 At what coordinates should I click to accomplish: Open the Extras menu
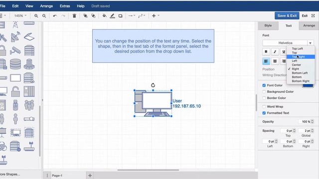(65, 6)
